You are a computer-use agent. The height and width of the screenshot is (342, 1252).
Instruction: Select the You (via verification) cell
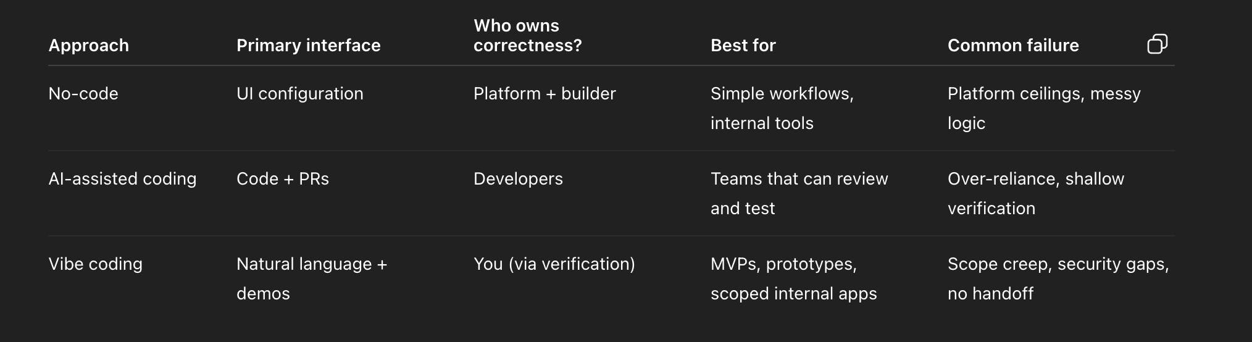(x=554, y=264)
